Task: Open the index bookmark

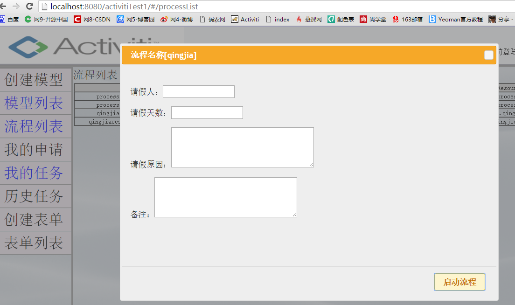Action: 278,20
